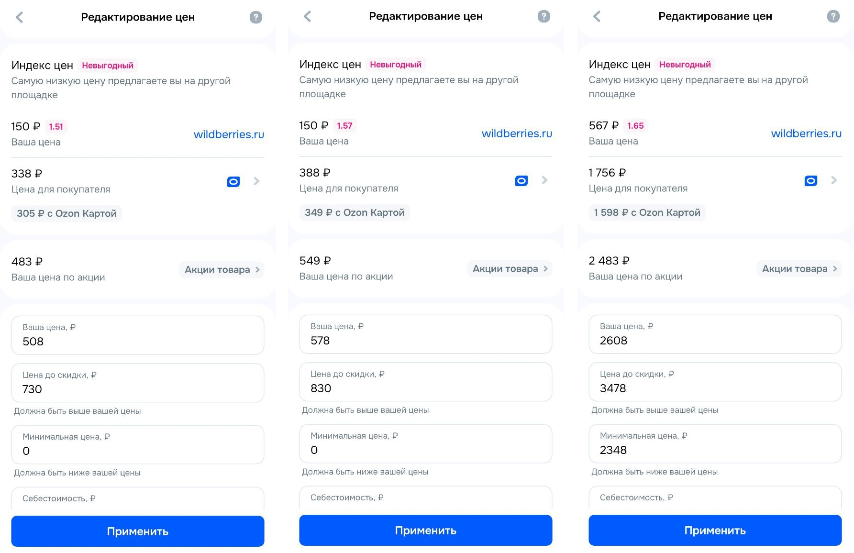Click the Ozon card icon beside 1 756 ₽
Image resolution: width=854 pixels, height=553 pixels.
point(810,181)
